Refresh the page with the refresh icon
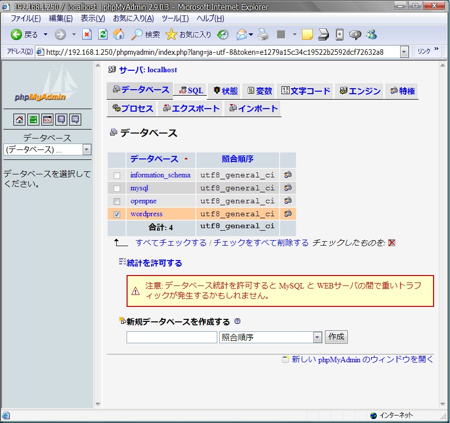This screenshot has height=423, width=450. tap(103, 34)
